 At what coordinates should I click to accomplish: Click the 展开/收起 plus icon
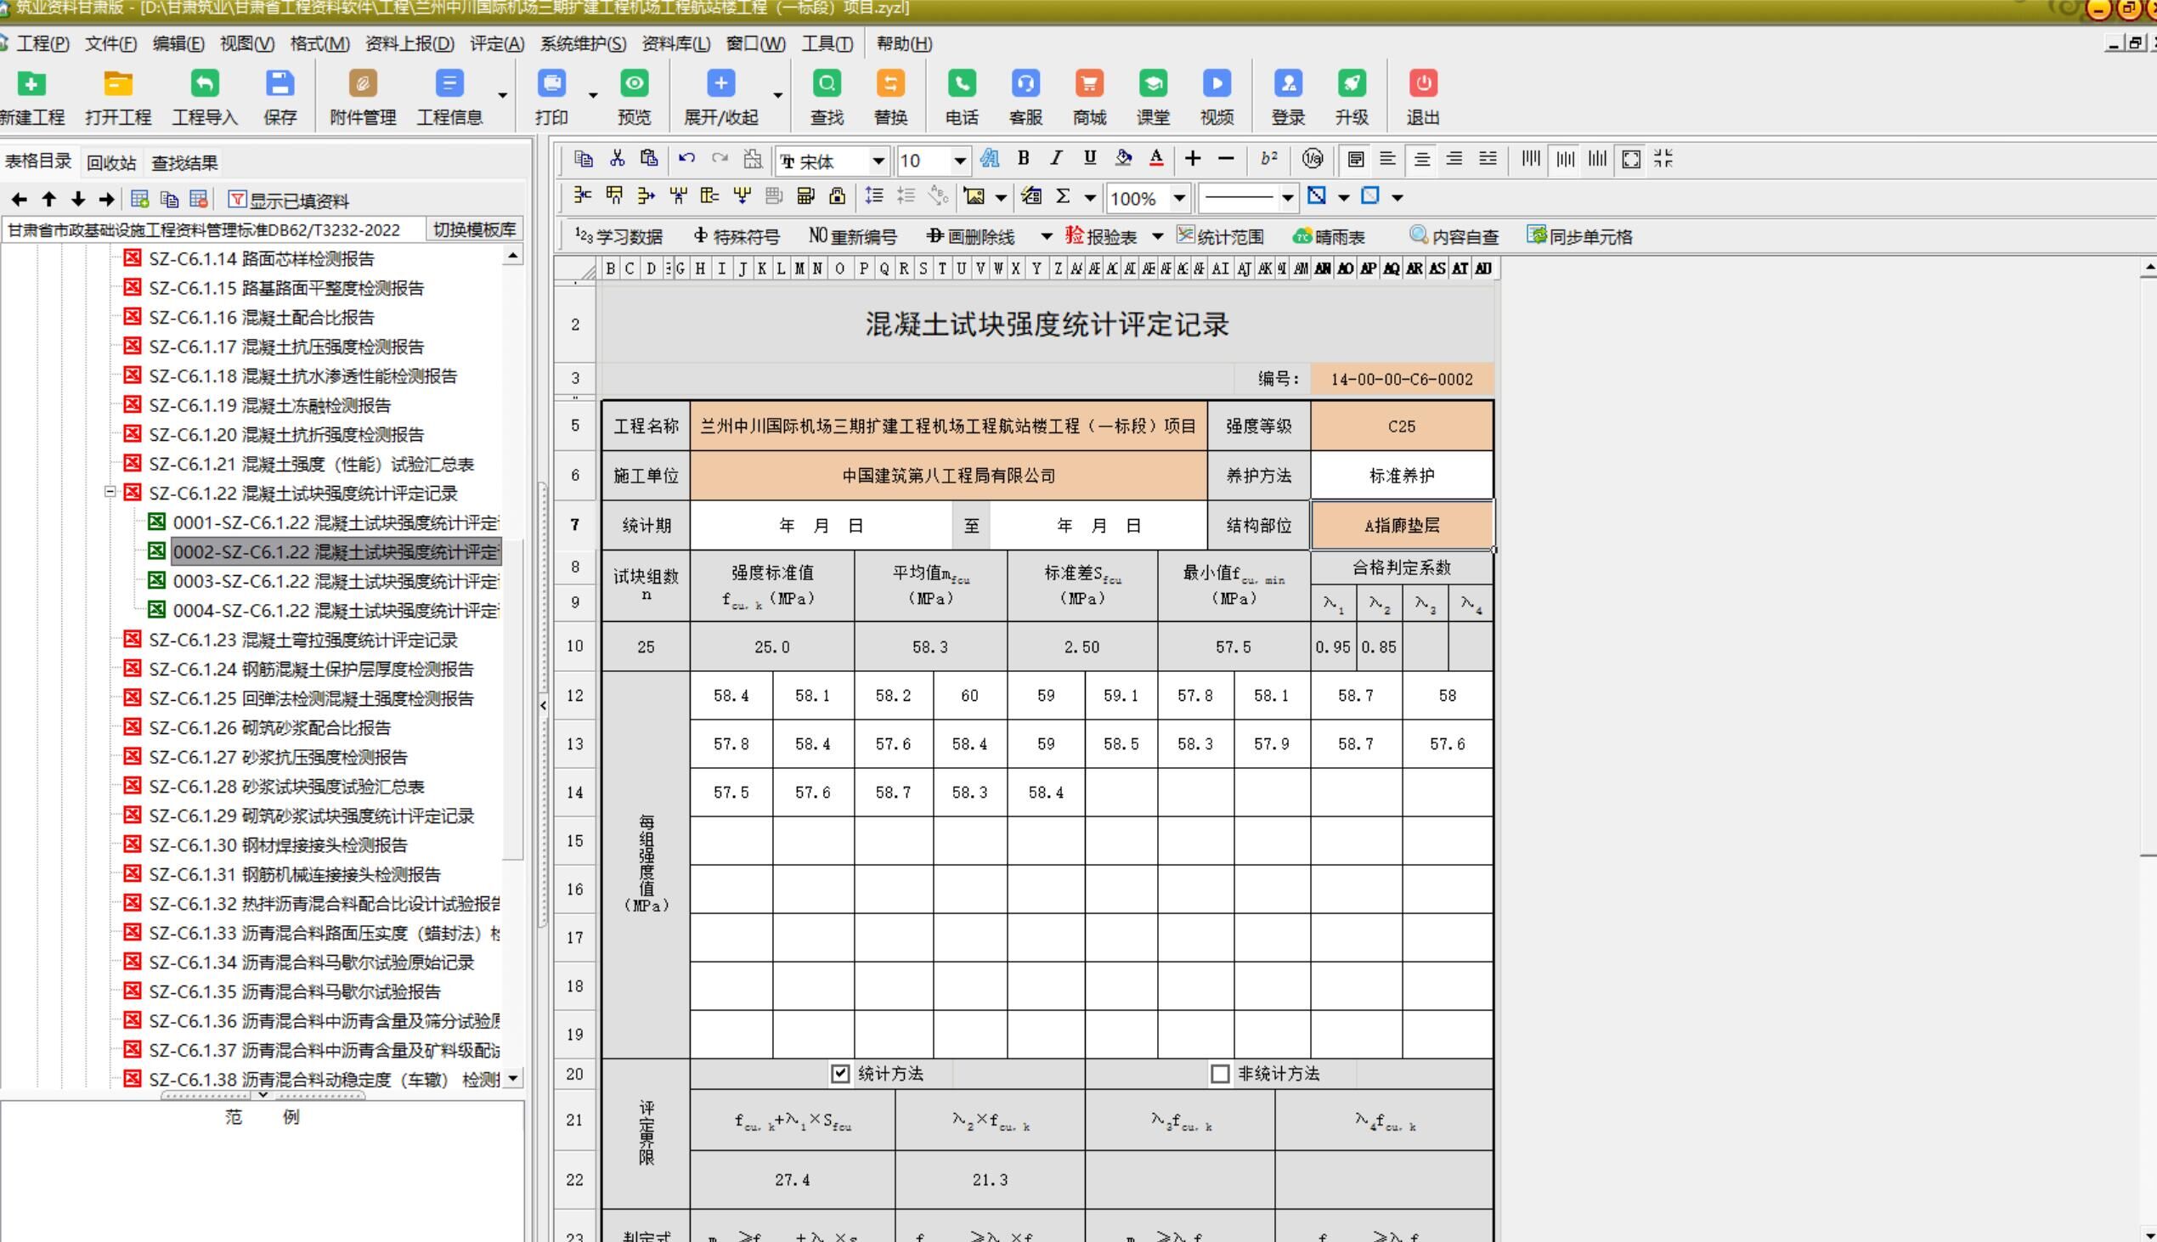pos(720,83)
